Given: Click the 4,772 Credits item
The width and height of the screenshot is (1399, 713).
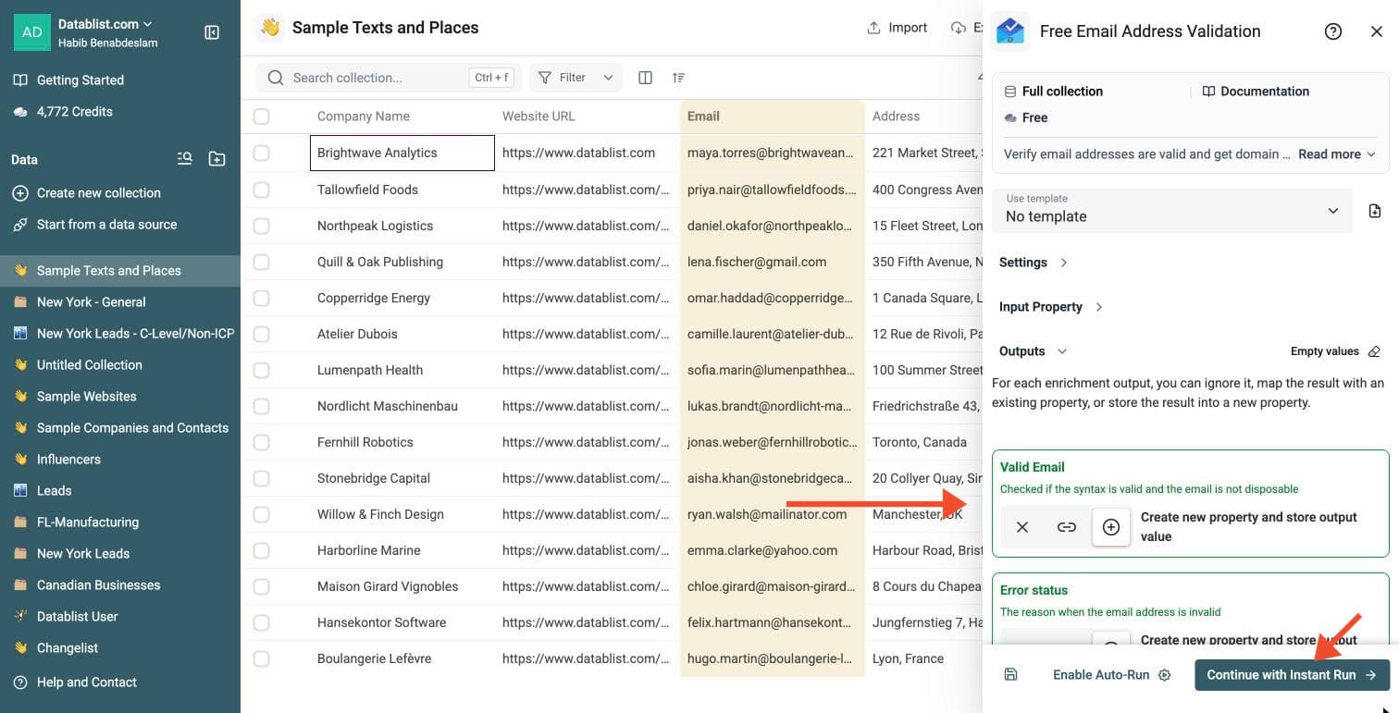Looking at the screenshot, I should tap(120, 112).
